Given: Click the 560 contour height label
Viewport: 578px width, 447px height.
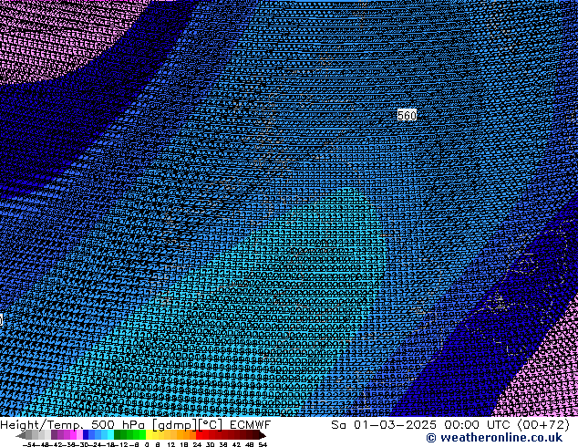Looking at the screenshot, I should (x=407, y=116).
